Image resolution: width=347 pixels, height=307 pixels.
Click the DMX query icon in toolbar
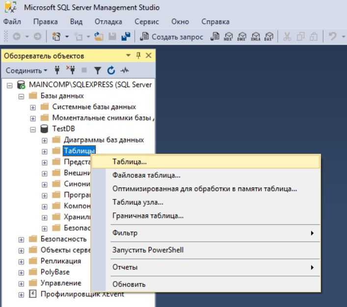pyautogui.click(x=241, y=37)
